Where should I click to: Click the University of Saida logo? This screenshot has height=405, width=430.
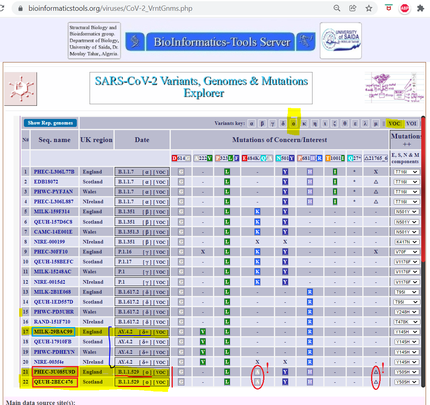341,41
